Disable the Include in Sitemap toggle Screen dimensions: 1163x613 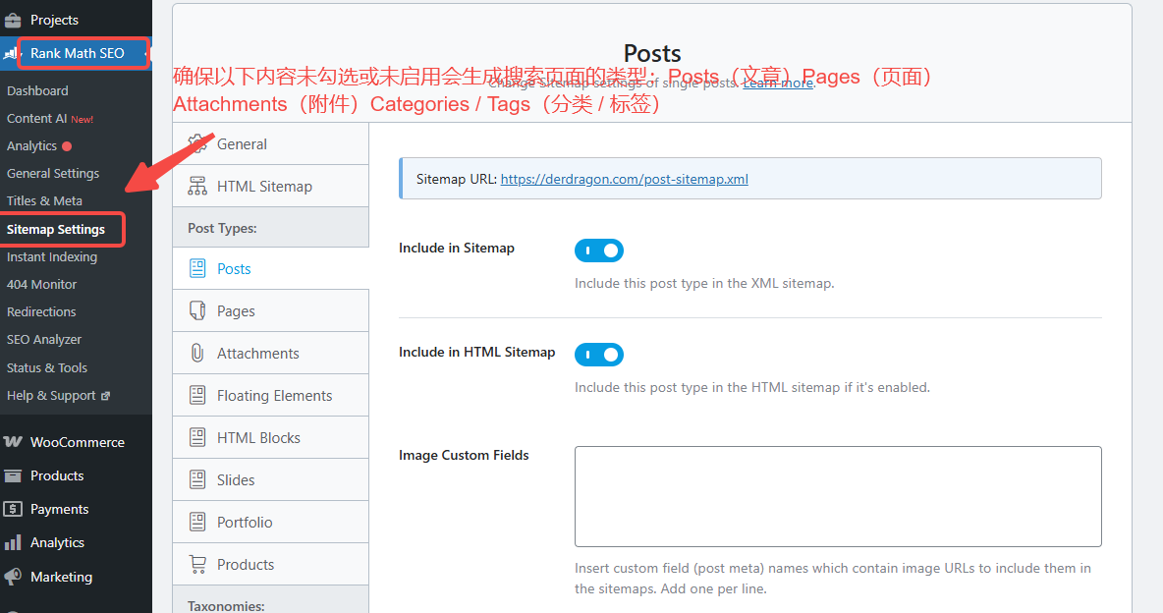click(599, 251)
